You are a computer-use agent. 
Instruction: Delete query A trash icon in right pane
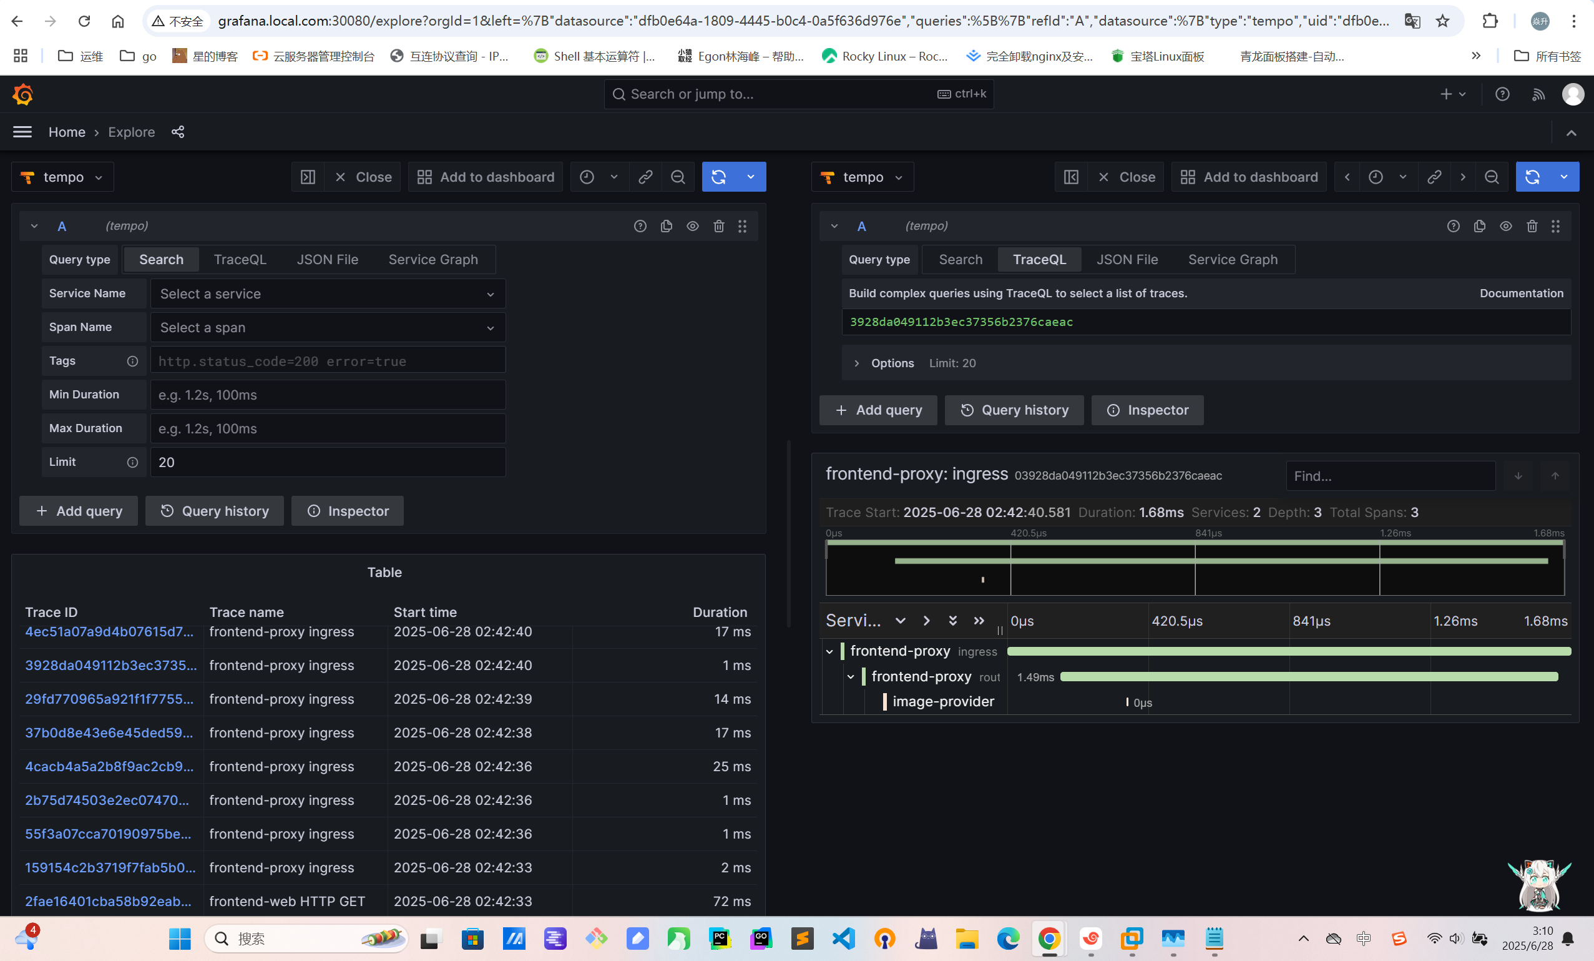tap(1532, 226)
